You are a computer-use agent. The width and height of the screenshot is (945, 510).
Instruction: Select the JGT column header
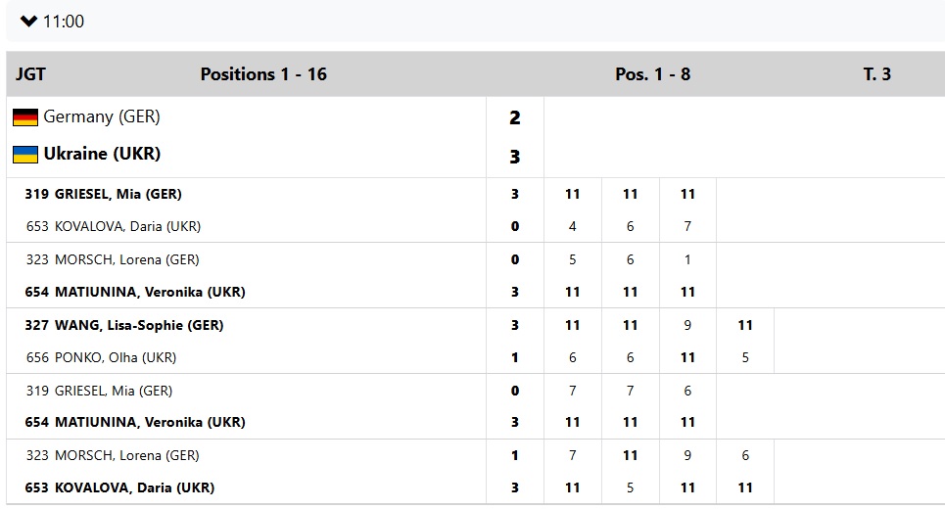point(30,74)
